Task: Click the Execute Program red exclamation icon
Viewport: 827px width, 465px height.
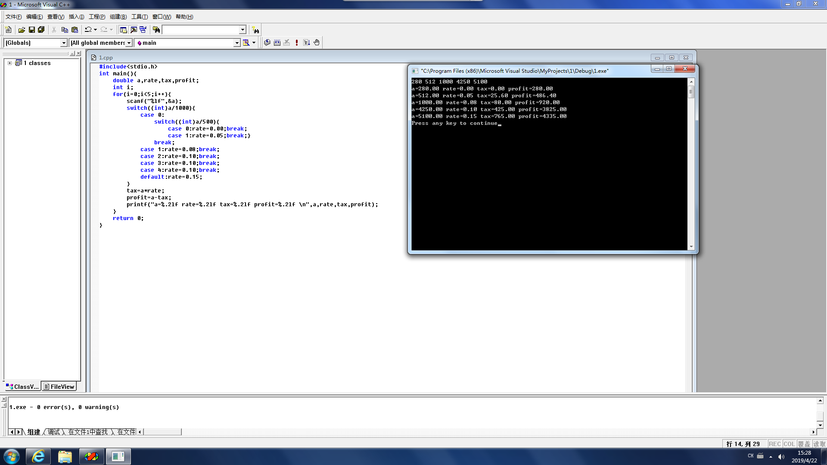Action: pos(297,43)
